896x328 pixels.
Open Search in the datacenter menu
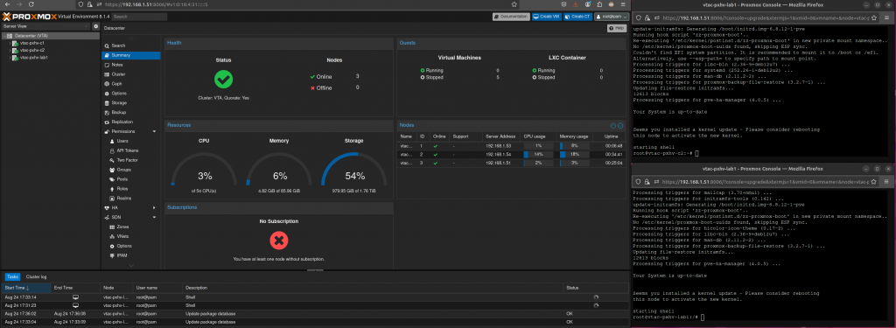point(131,45)
